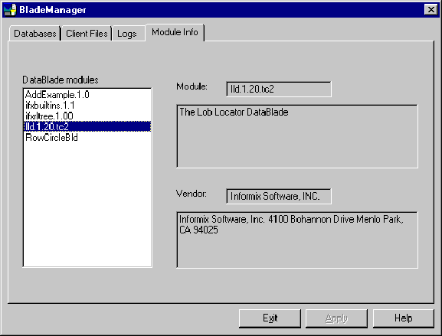Viewport: 442px width, 336px height.
Task: Open the Client Files tab
Action: point(87,34)
